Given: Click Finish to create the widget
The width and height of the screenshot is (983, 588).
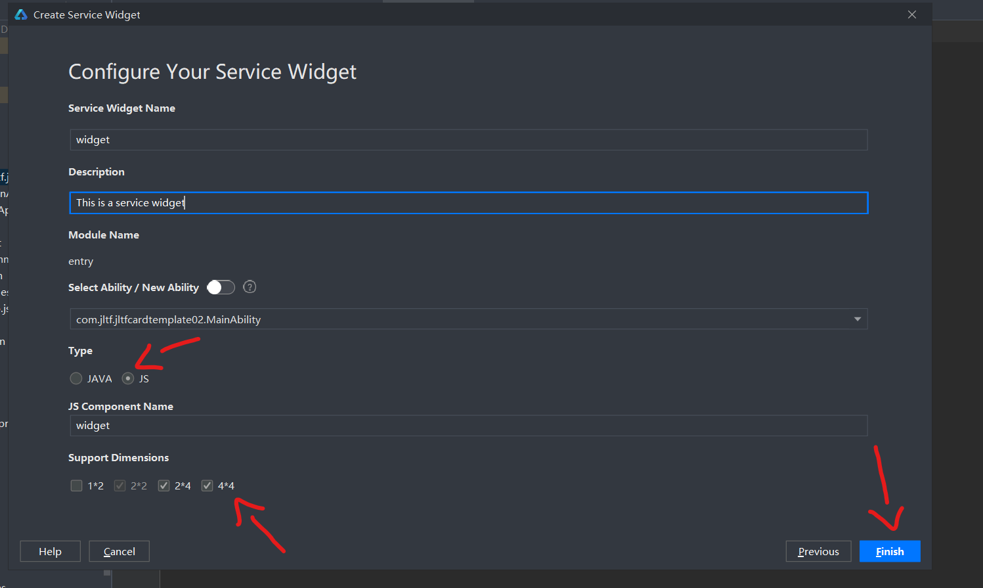Looking at the screenshot, I should point(890,551).
